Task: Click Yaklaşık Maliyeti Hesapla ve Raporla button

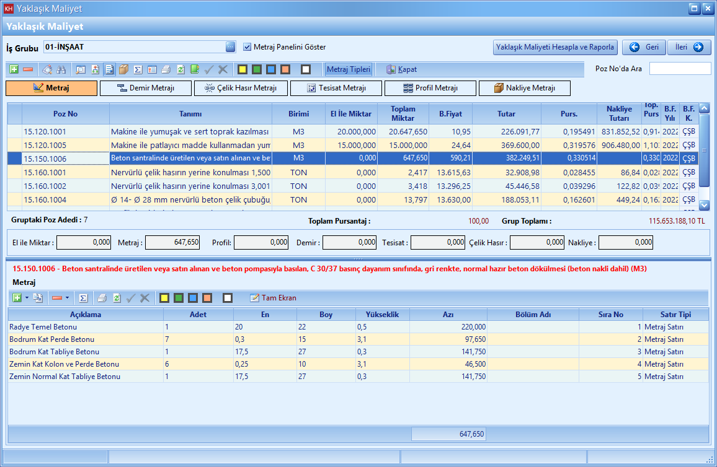Action: 555,47
